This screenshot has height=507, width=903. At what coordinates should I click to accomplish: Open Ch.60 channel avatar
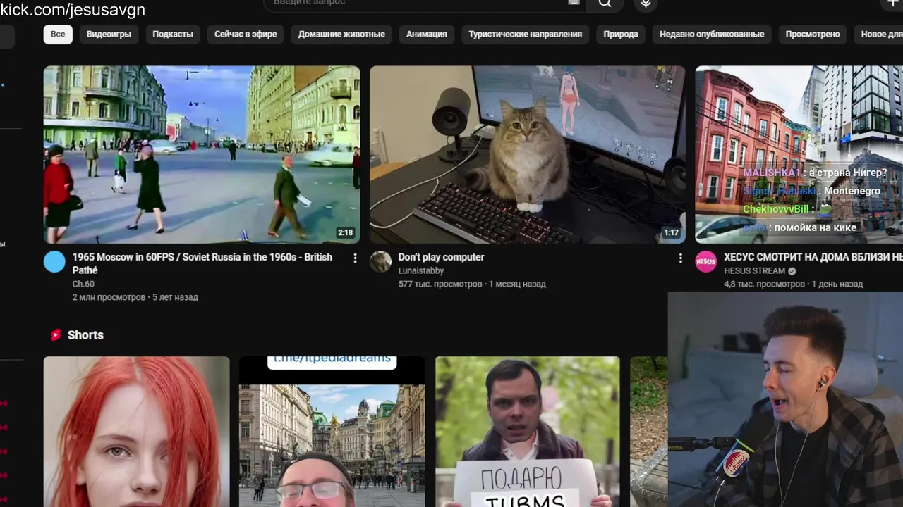click(54, 262)
